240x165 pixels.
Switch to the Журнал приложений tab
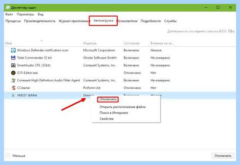[x=74, y=21]
